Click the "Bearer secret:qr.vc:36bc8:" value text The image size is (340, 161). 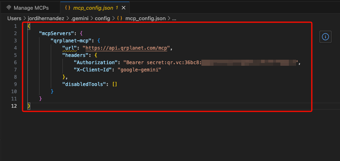[163, 63]
